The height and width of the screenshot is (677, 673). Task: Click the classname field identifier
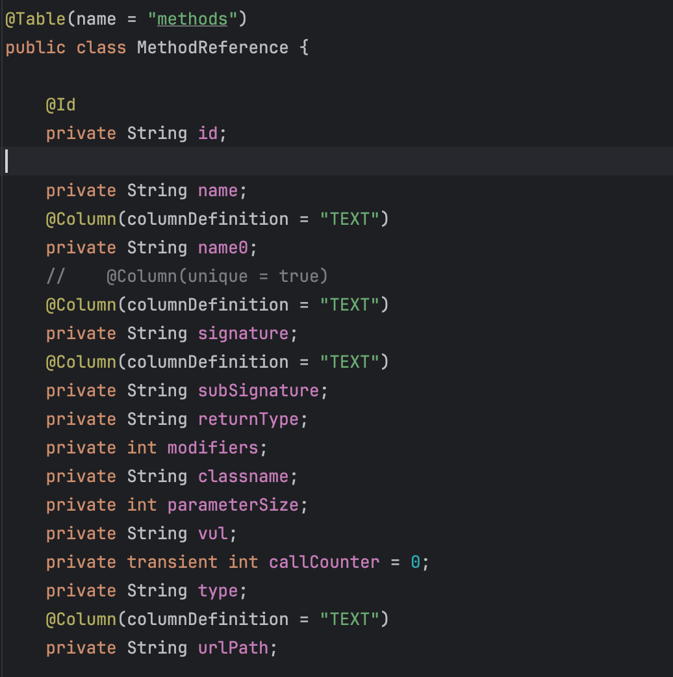(x=243, y=476)
